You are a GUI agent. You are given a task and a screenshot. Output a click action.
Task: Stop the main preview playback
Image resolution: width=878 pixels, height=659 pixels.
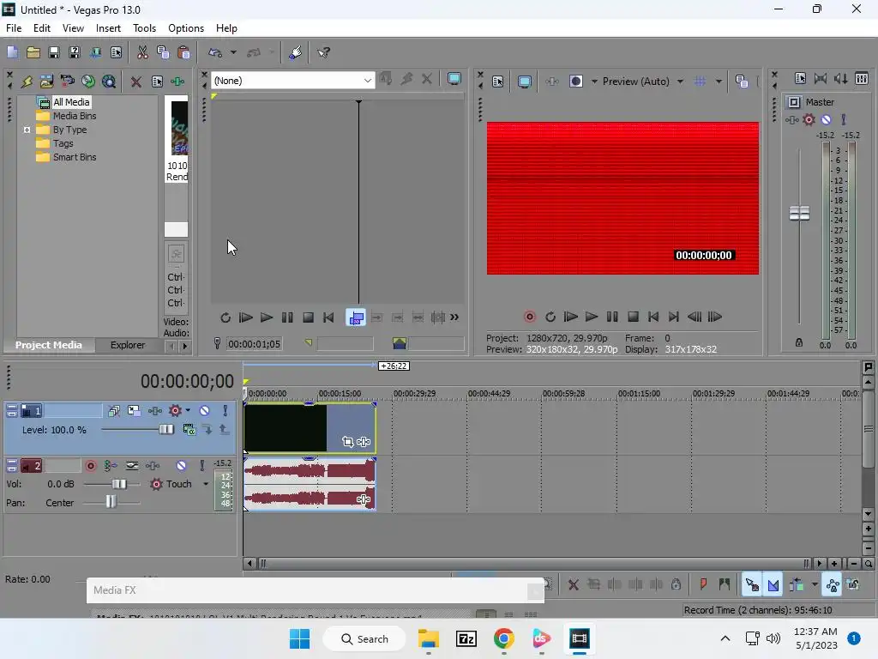click(x=633, y=317)
